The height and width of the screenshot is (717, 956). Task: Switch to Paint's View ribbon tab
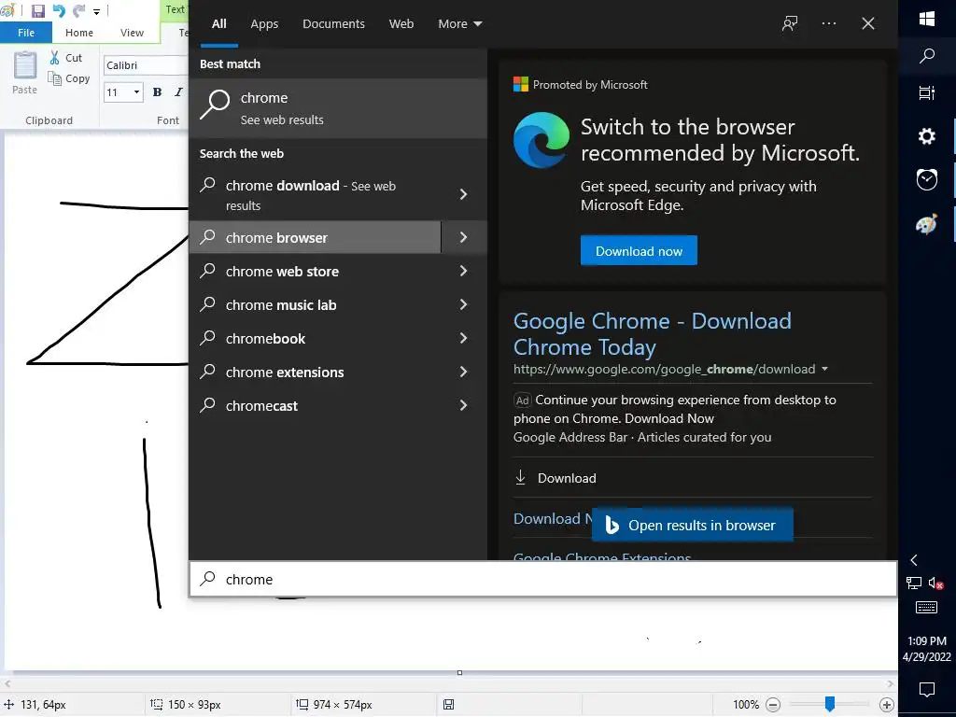click(132, 33)
